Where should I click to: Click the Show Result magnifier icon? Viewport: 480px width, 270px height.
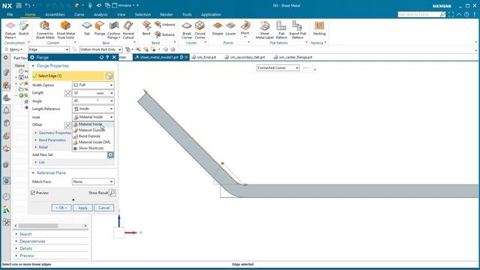pos(112,193)
